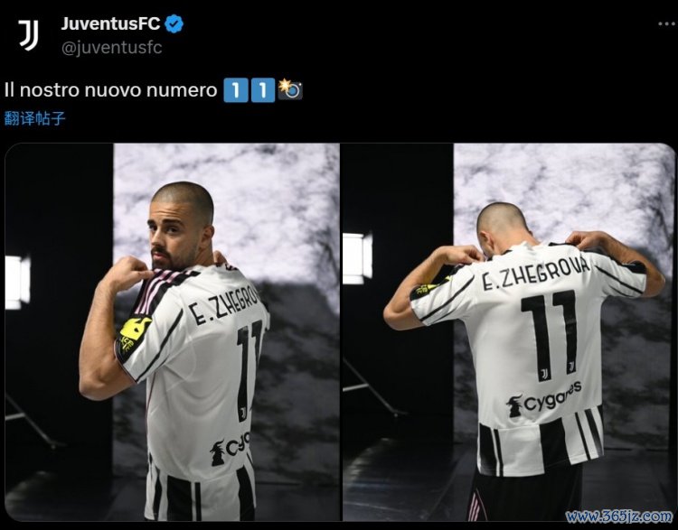Image resolution: width=678 pixels, height=530 pixels.
Task: Click the 翻译帖子 translate post link
Action: [x=35, y=118]
